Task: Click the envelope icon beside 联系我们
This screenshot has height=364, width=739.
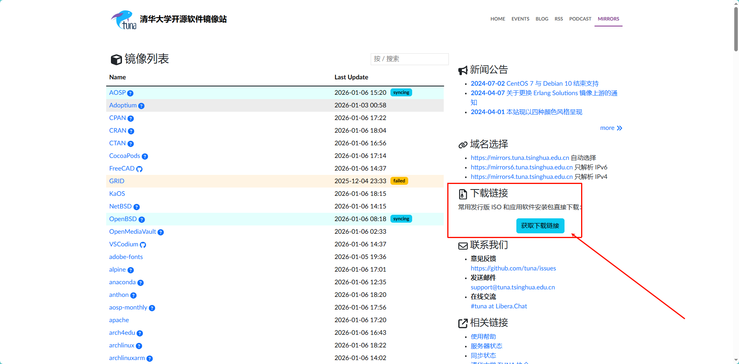Action: [462, 246]
